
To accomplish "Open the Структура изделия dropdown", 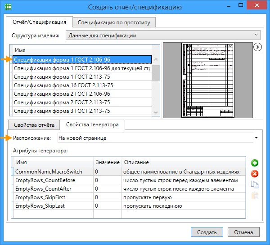I will coord(162,35).
